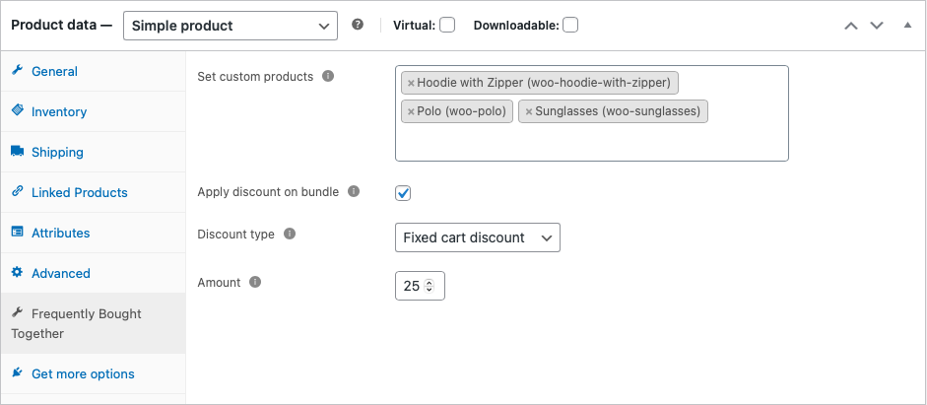Select the Attributes tab
Screen dimensions: 927x405
94,233
